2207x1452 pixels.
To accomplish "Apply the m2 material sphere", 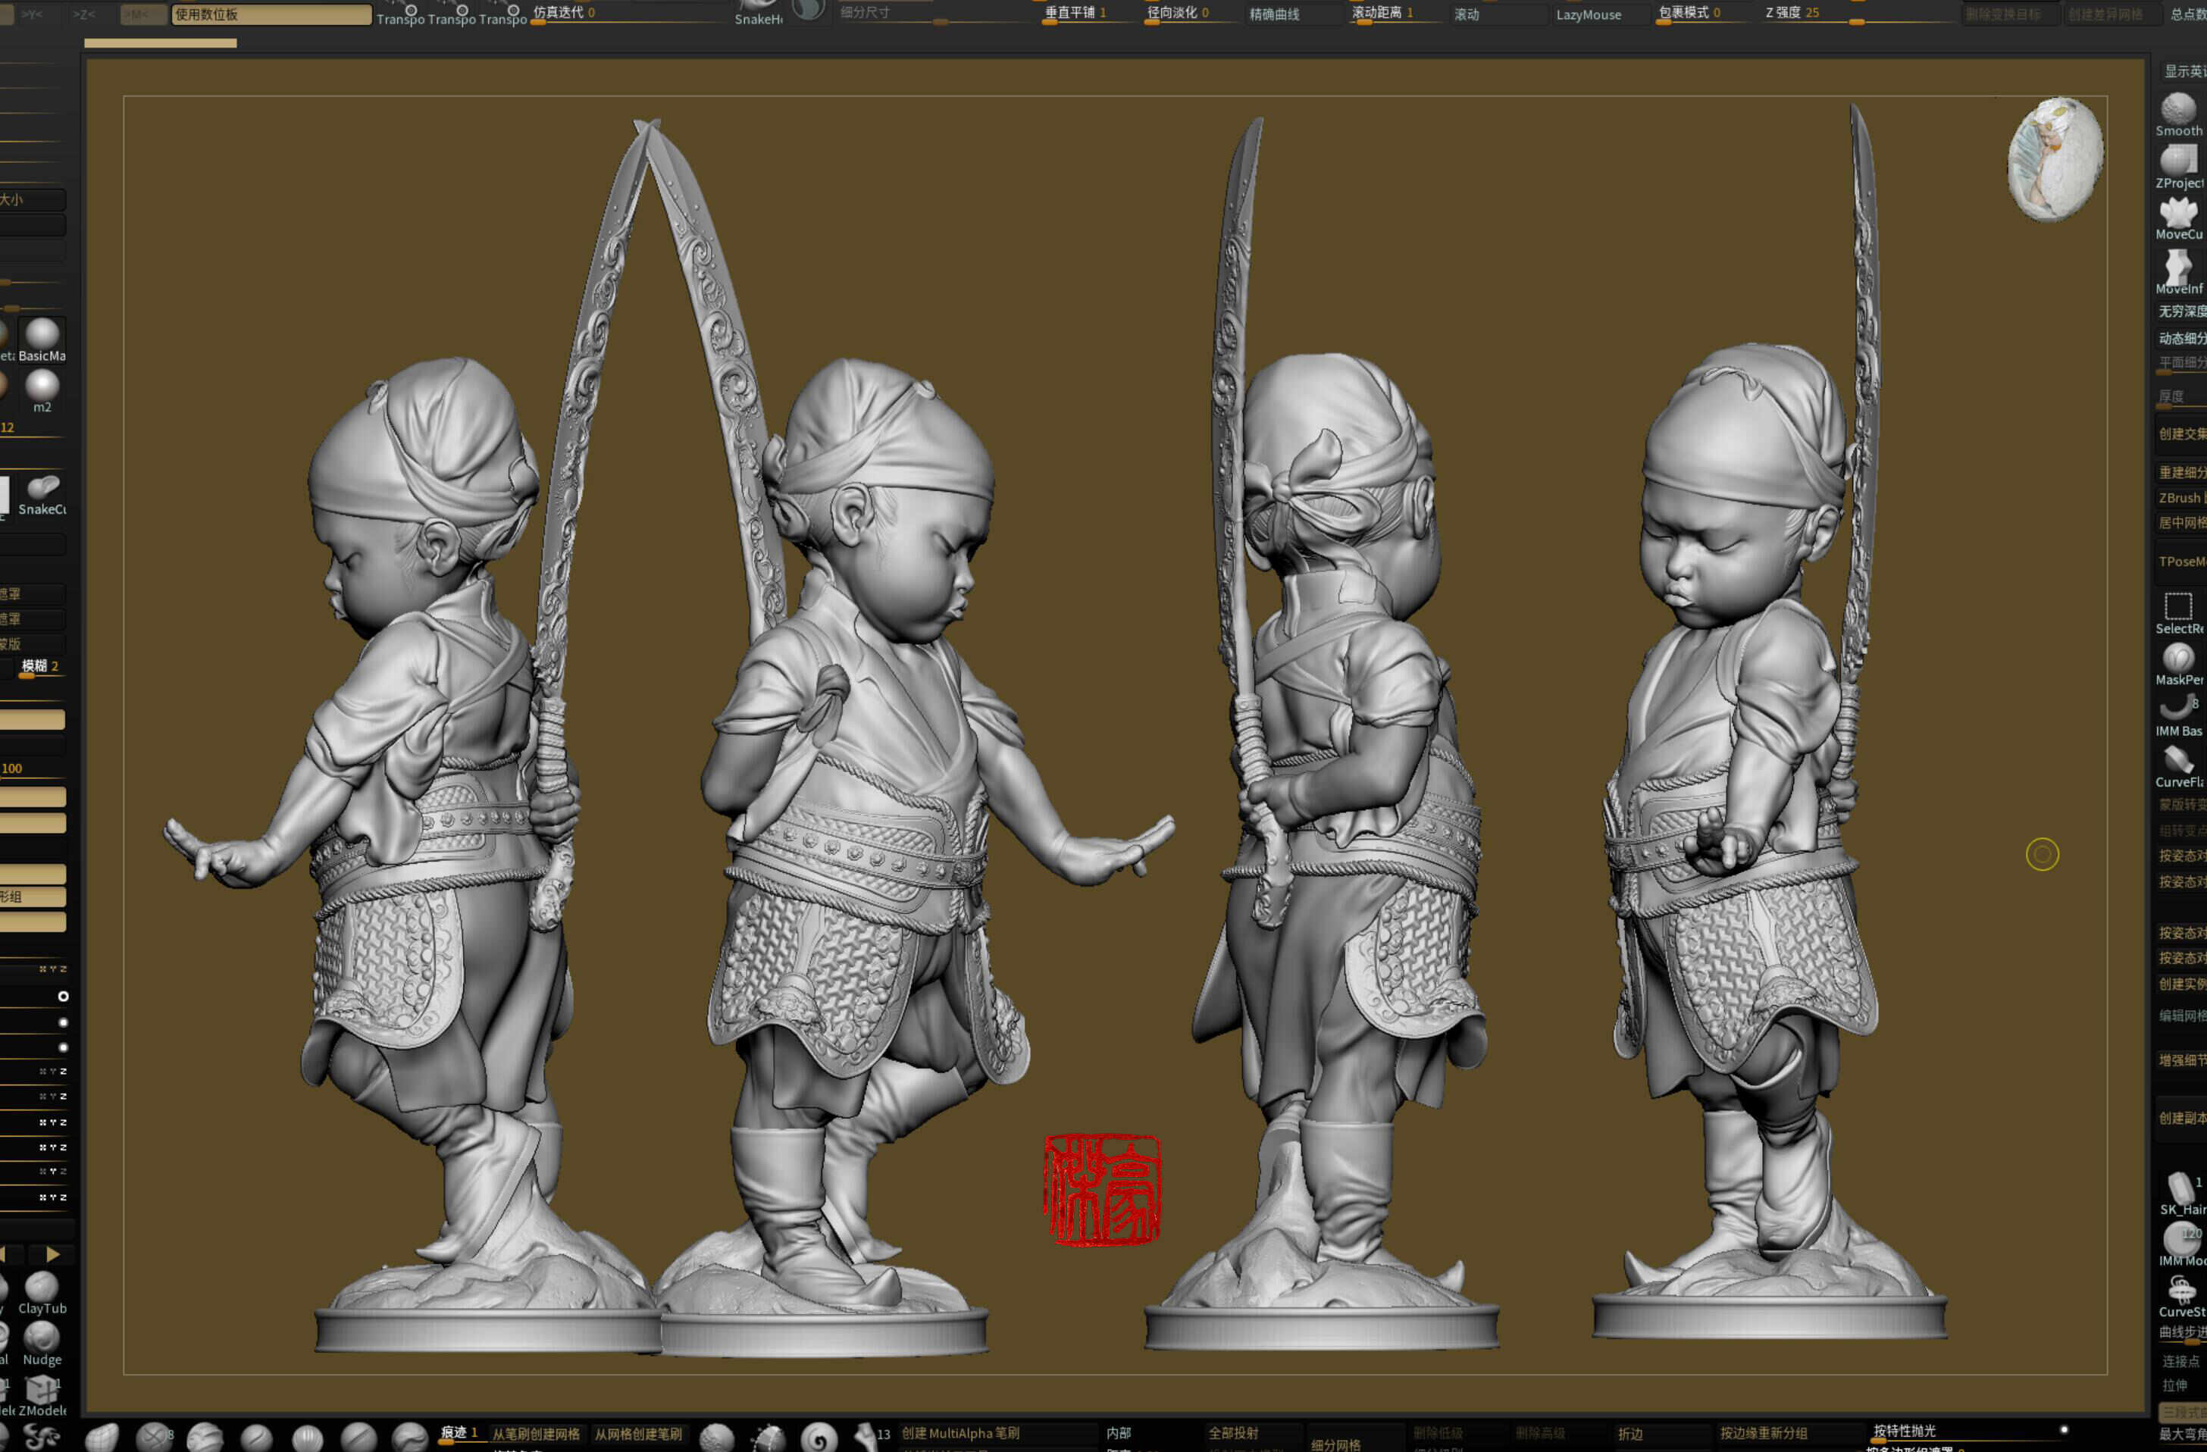I will coord(42,390).
